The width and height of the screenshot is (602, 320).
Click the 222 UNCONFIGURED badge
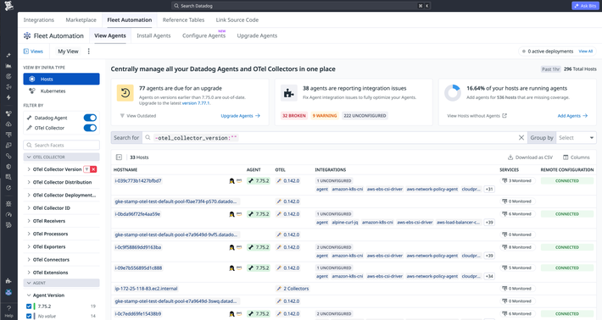[x=365, y=116]
